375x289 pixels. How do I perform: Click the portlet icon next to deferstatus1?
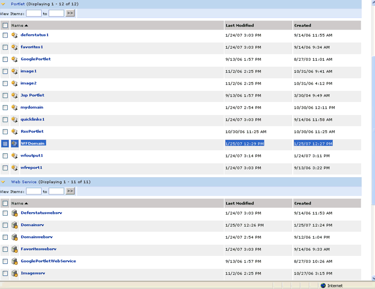click(15, 35)
